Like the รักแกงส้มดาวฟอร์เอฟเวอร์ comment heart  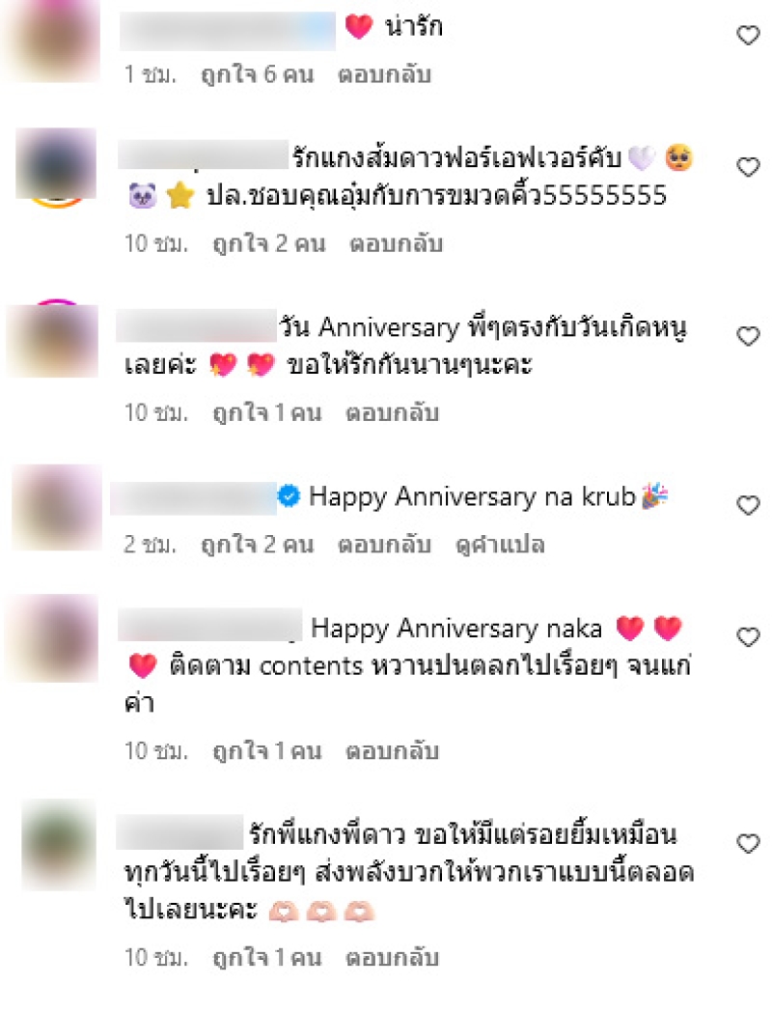click(748, 167)
